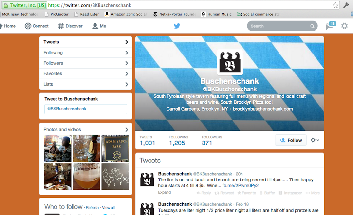
Task: Click the Tweet to Buschenschank text box
Action: (x=86, y=109)
